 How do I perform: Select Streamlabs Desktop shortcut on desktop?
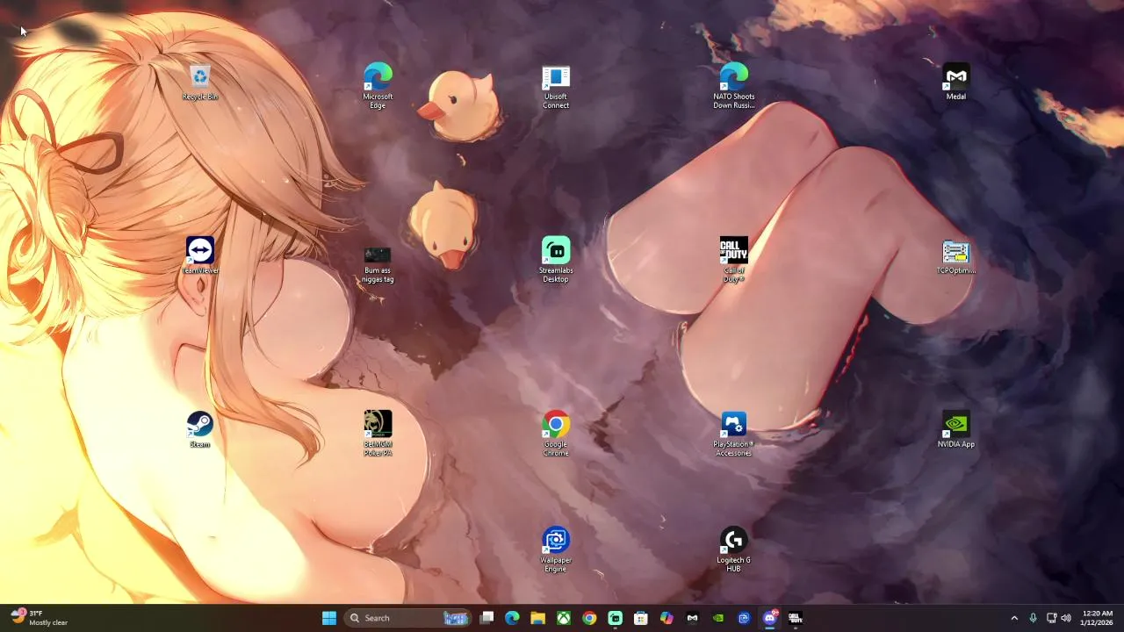[556, 260]
